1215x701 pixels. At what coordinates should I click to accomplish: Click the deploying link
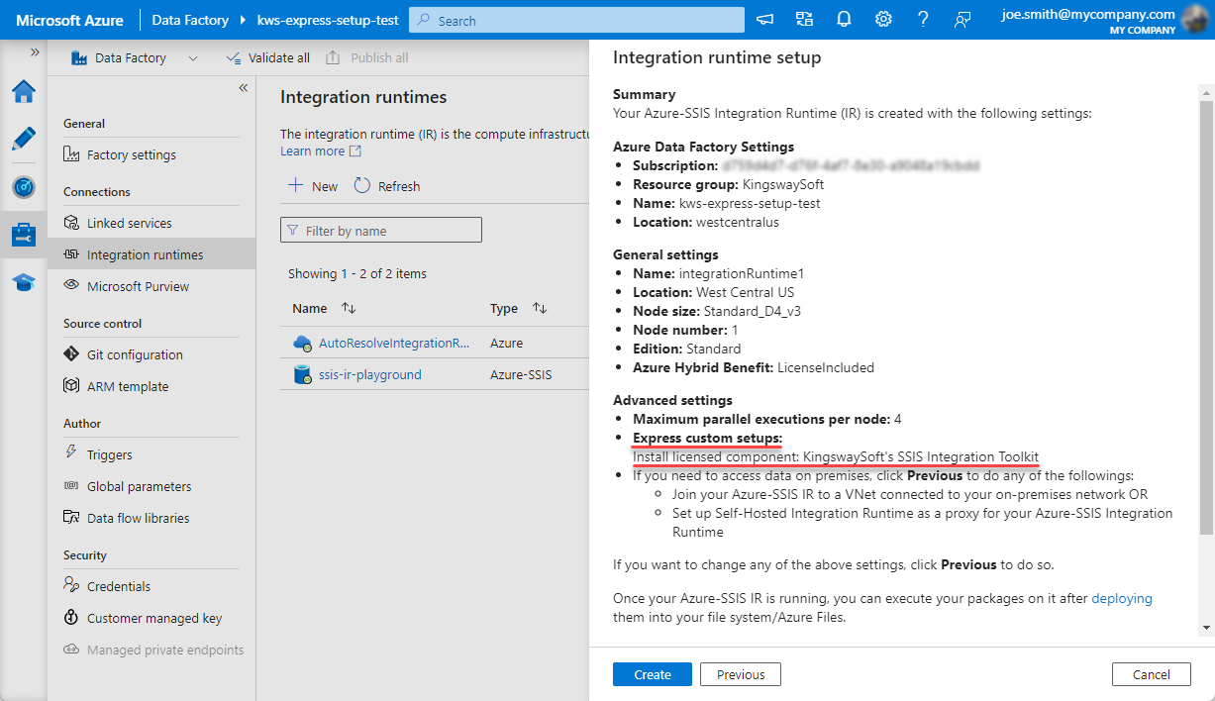click(1122, 598)
